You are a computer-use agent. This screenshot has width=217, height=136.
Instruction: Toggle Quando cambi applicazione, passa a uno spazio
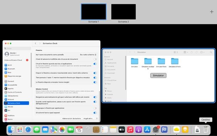(x=95, y=102)
